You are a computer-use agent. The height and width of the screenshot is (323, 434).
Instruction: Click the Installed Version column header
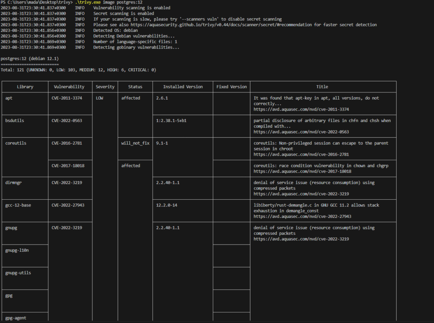coord(183,87)
